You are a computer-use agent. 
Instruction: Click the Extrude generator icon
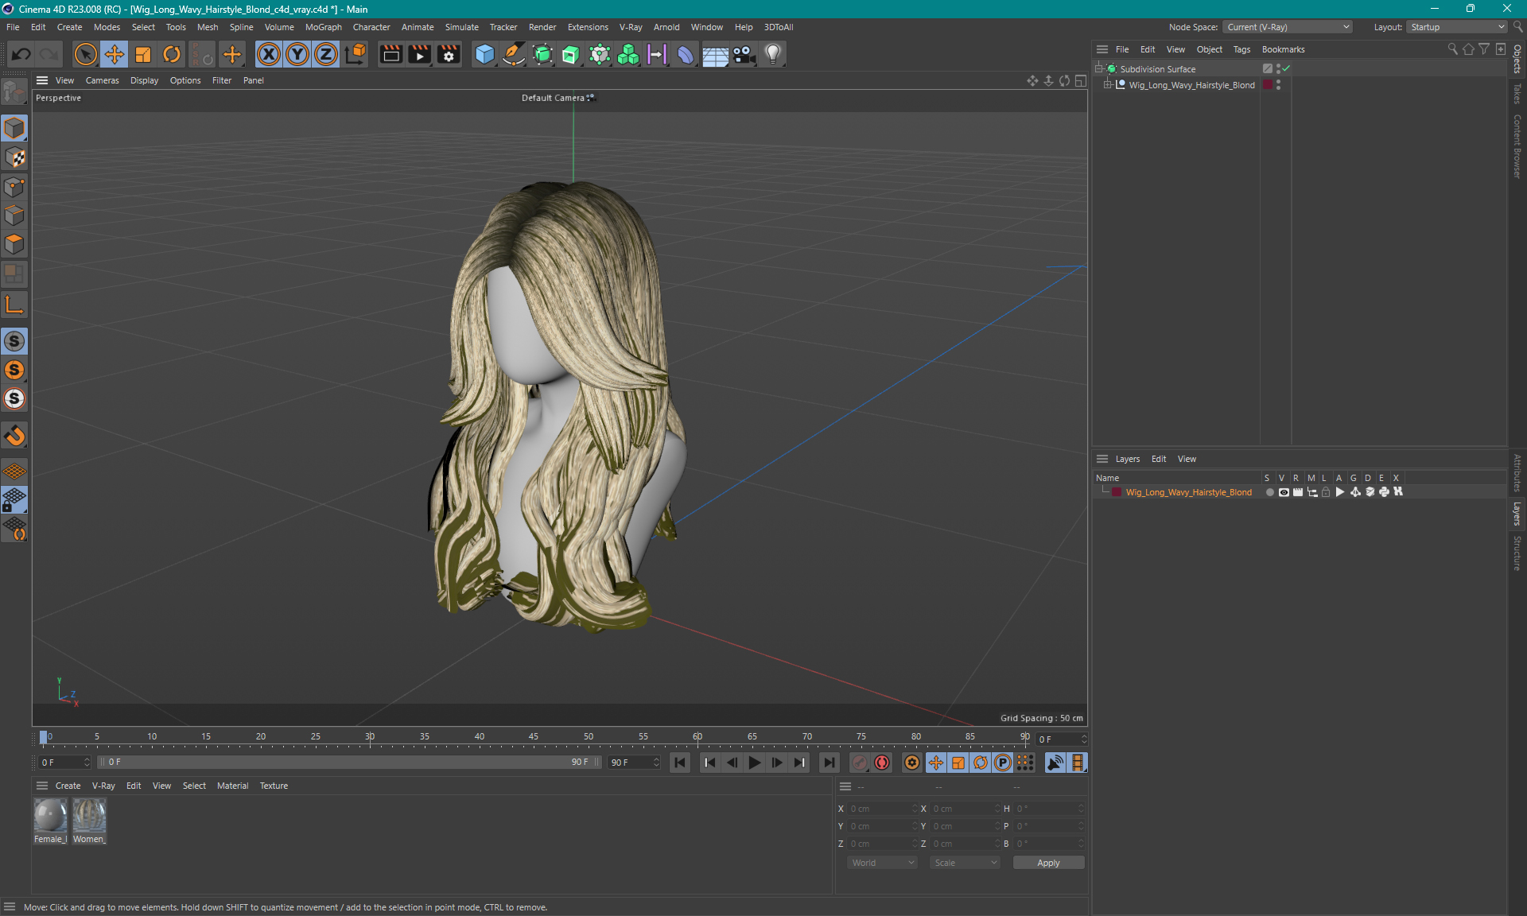(x=571, y=54)
